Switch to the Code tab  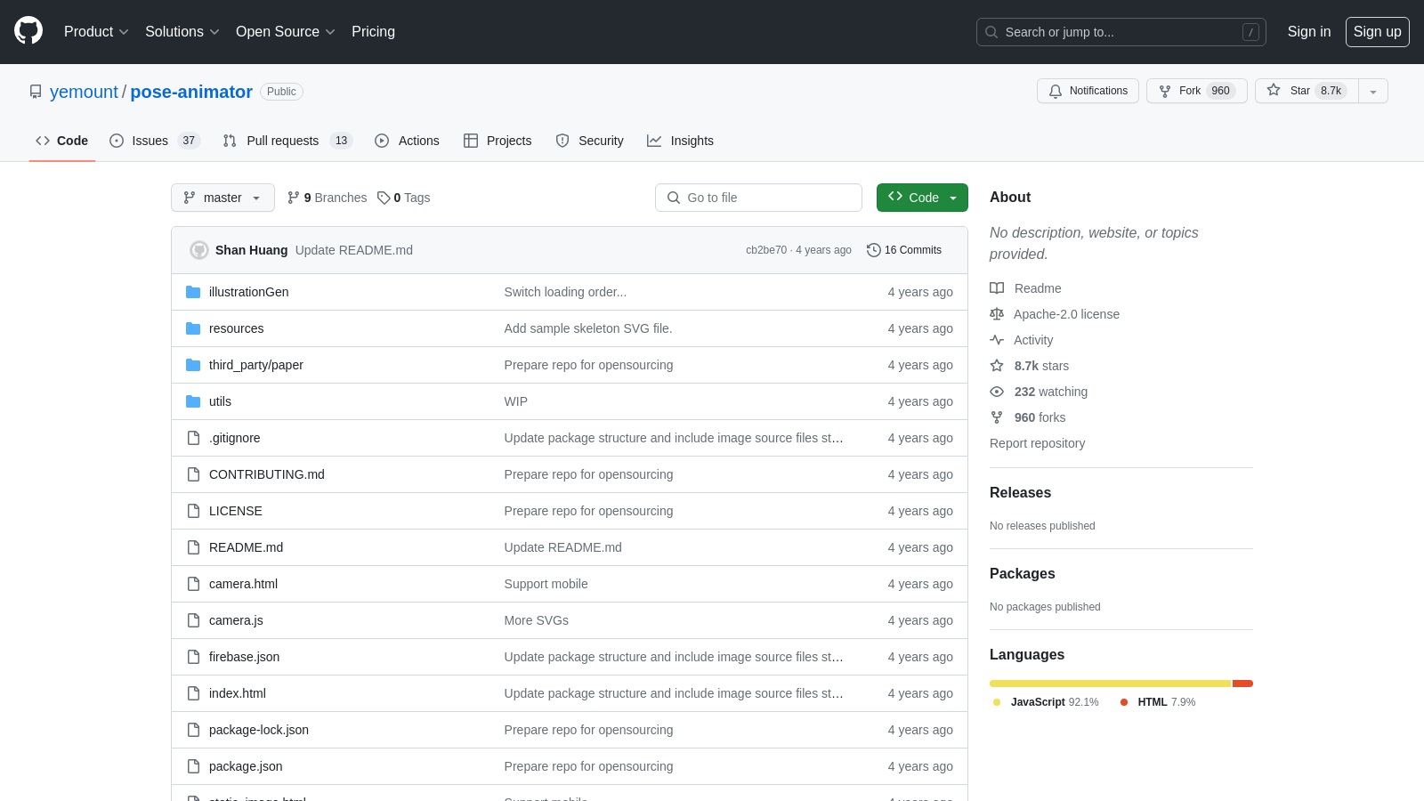point(62,141)
